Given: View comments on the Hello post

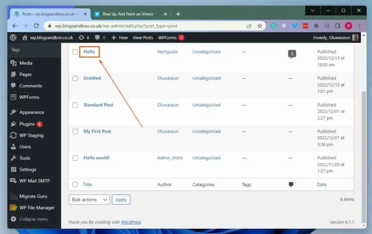Looking at the screenshot, I should click(x=292, y=54).
